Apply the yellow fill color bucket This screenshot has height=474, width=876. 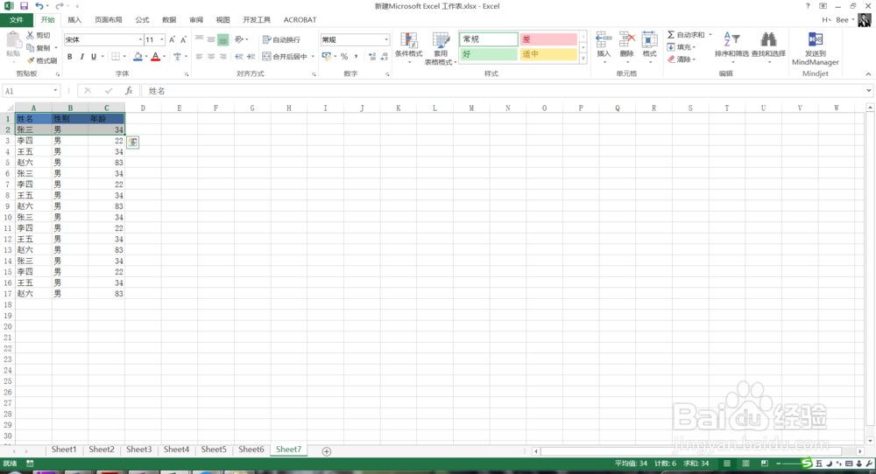(x=138, y=56)
